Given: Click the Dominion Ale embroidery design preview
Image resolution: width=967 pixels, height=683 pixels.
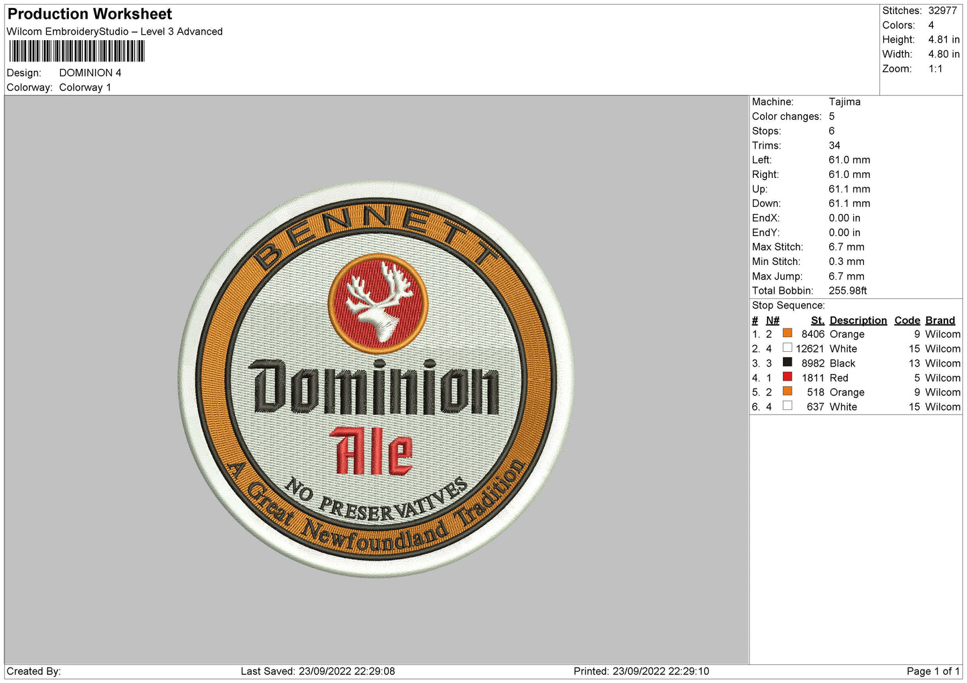Looking at the screenshot, I should 376,379.
